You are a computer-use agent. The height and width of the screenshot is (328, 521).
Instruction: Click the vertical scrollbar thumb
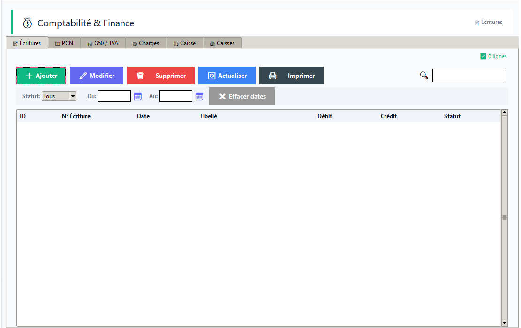(505, 217)
